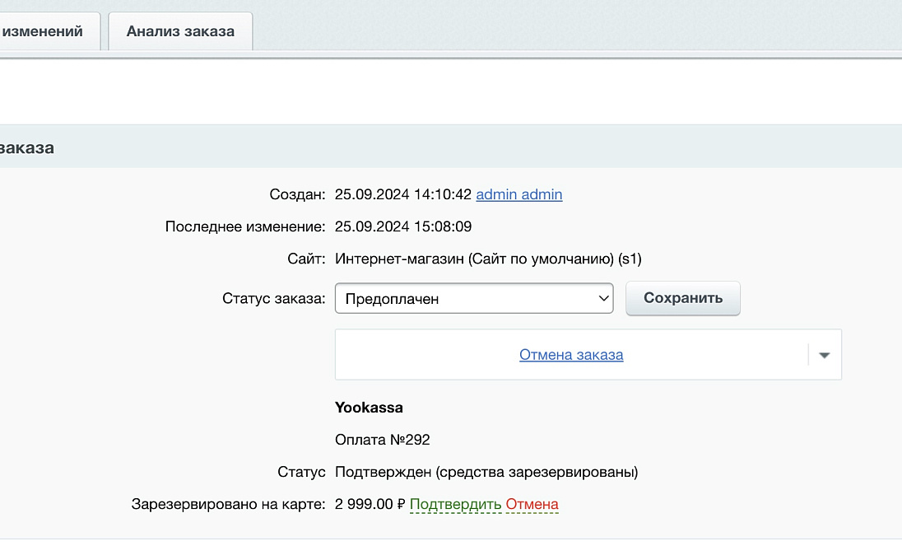902x555 pixels.
Task: Switch to the Анализ заказа tab
Action: [x=180, y=31]
